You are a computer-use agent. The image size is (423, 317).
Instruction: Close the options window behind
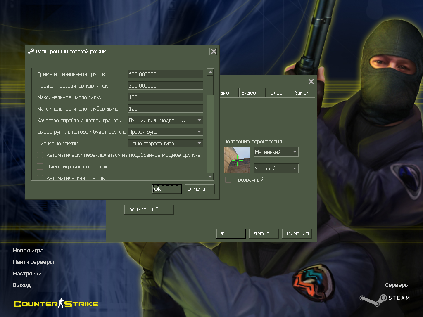click(311, 82)
